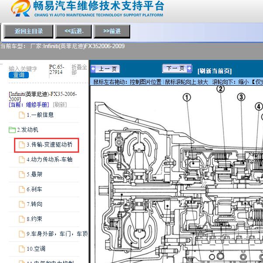Click the [当前：维修手册] link
The width and height of the screenshot is (263, 263).
pos(29,105)
